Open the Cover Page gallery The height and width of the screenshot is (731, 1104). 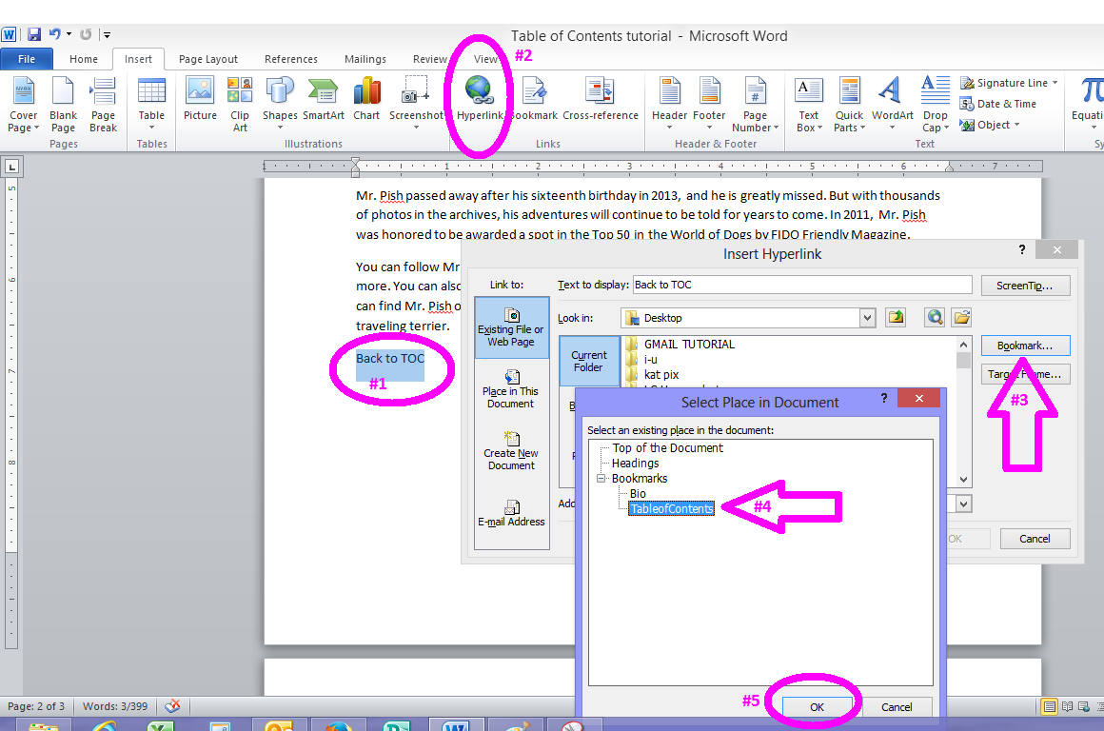tap(23, 105)
